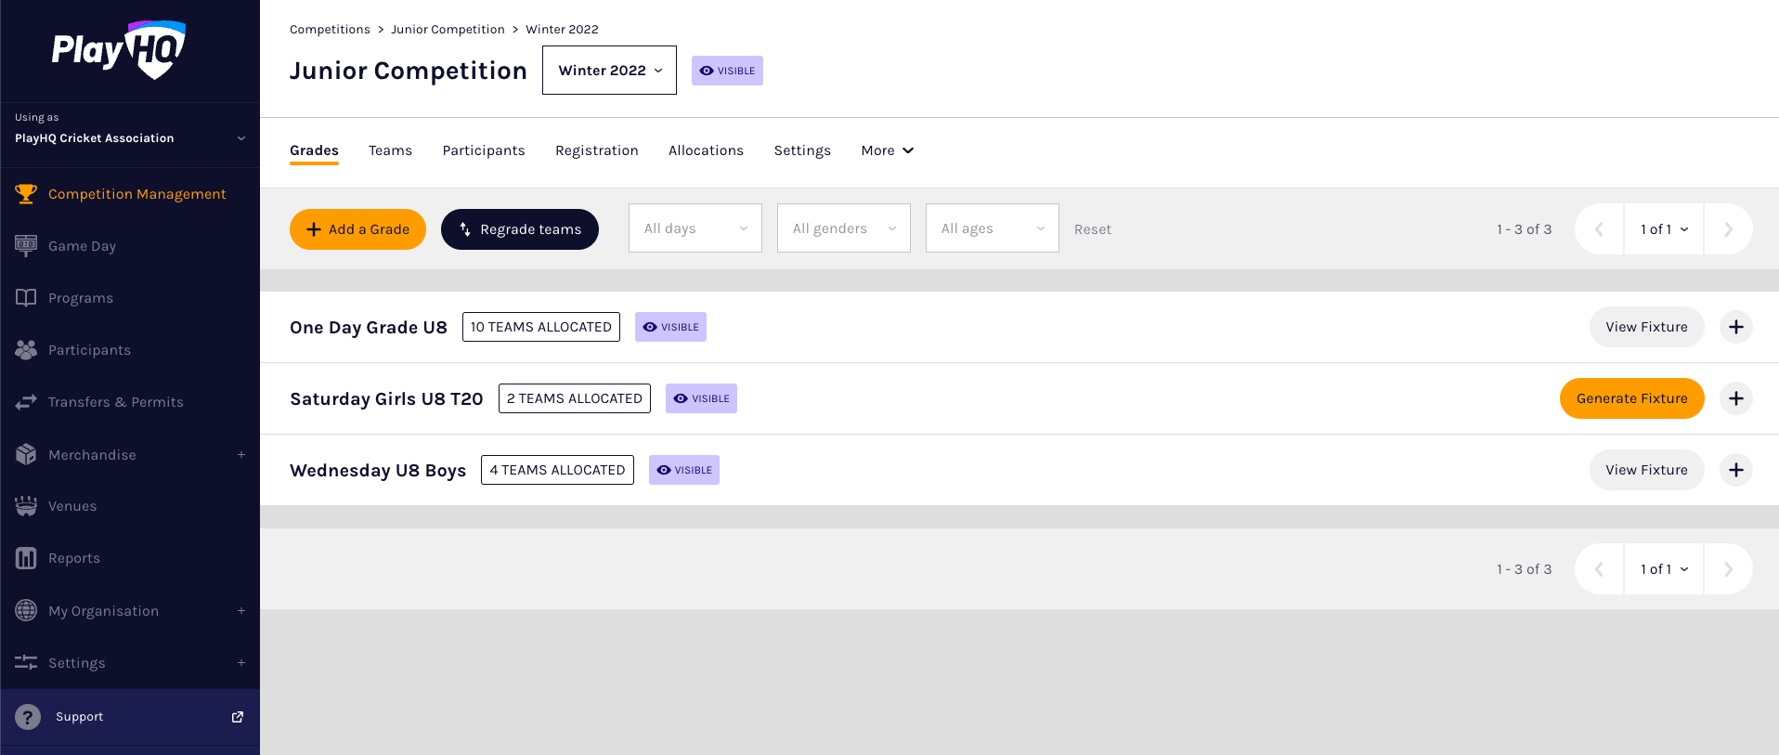Click the Programs book icon
The height and width of the screenshot is (755, 1779).
pyautogui.click(x=26, y=297)
